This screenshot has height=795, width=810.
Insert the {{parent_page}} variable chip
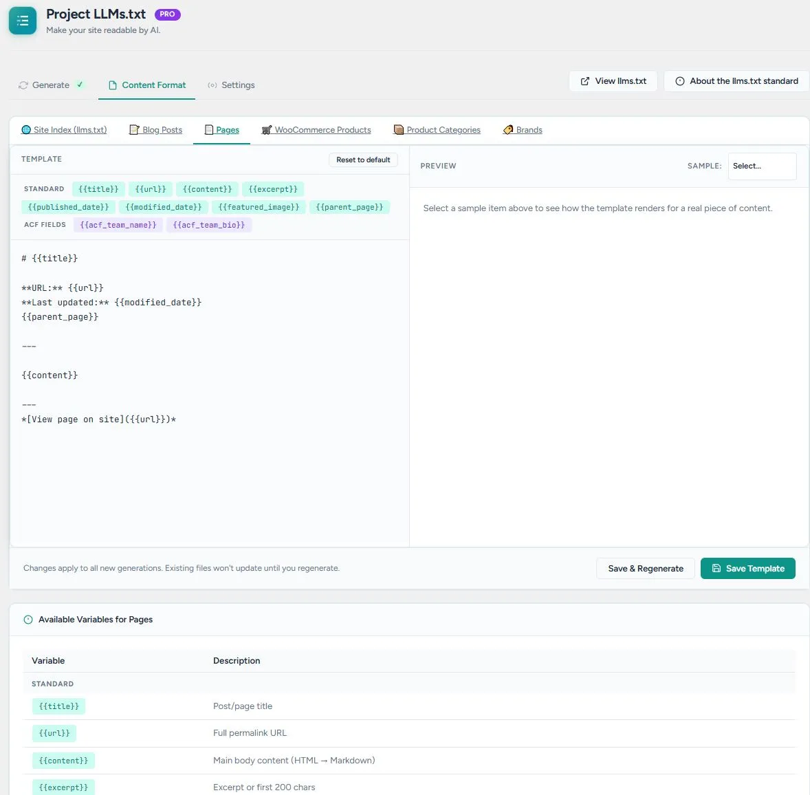point(350,207)
